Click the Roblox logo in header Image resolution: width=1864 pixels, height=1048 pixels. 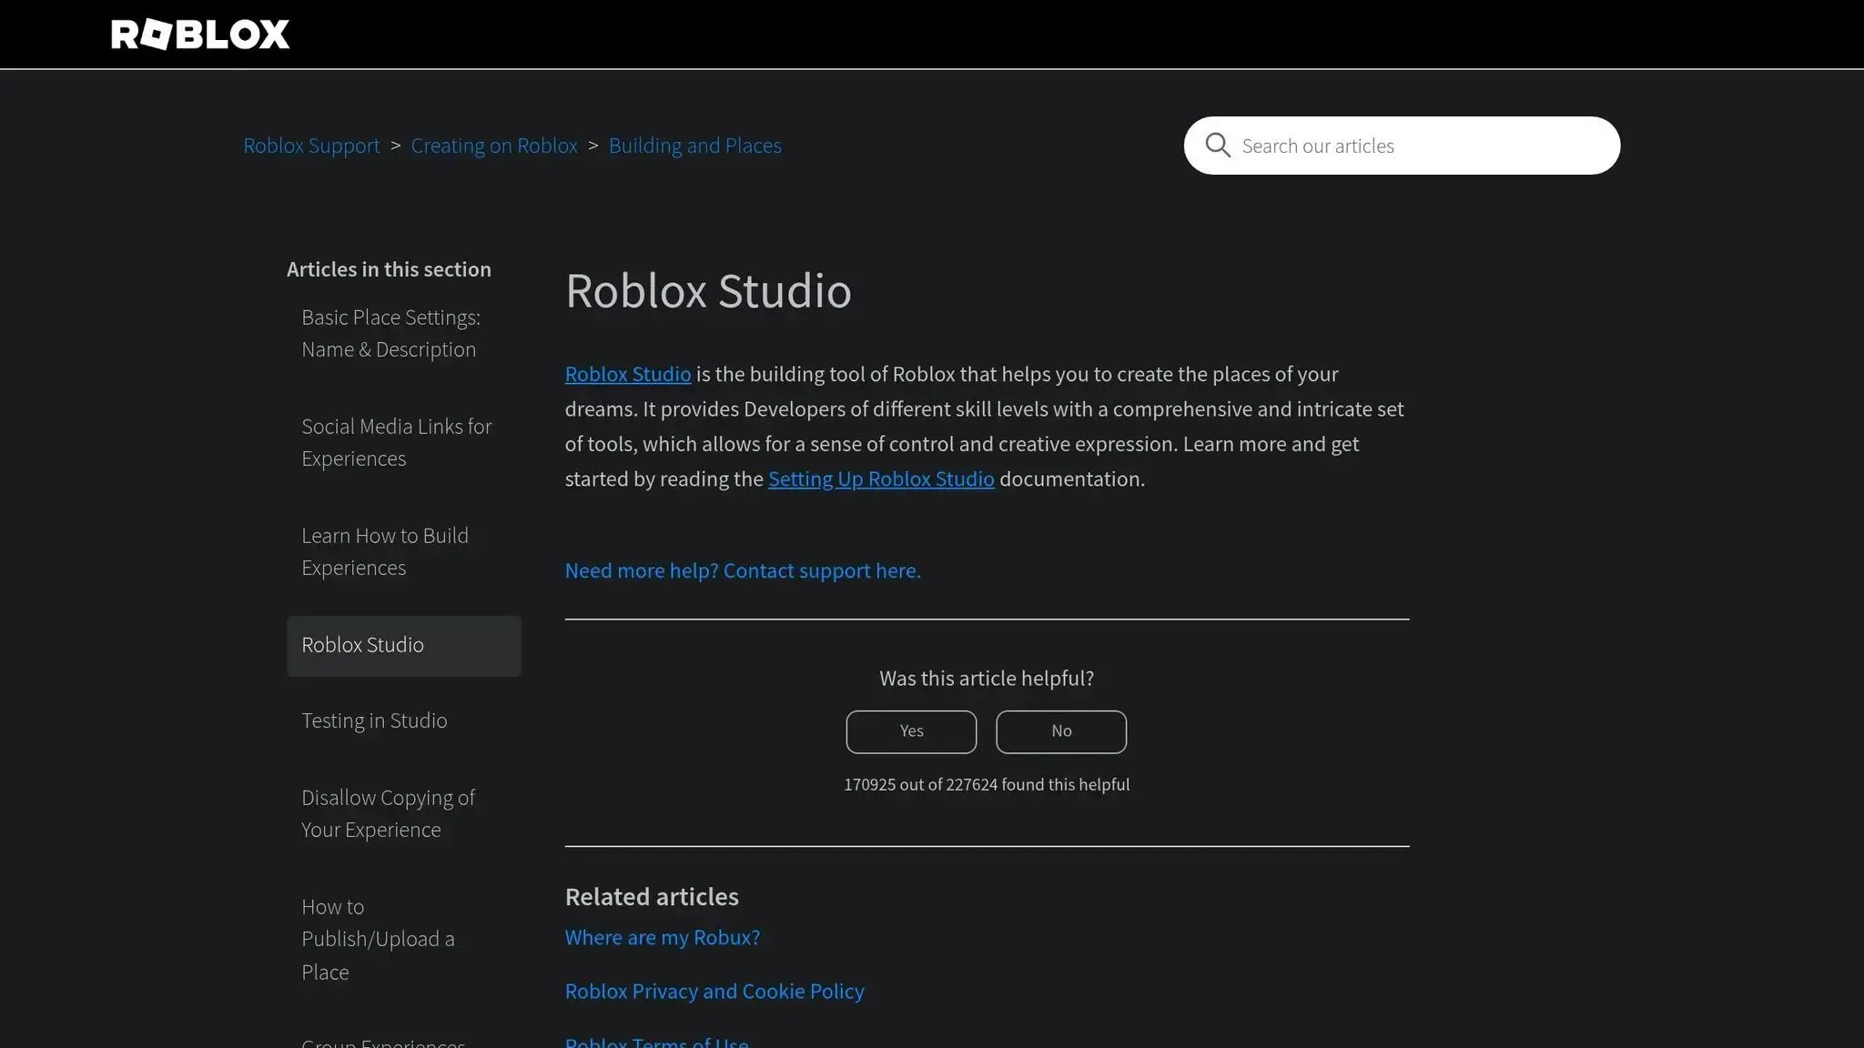click(x=200, y=35)
